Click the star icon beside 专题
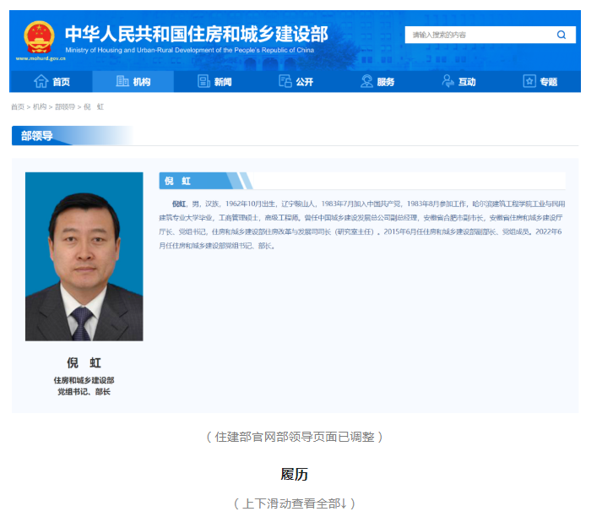 point(529,82)
